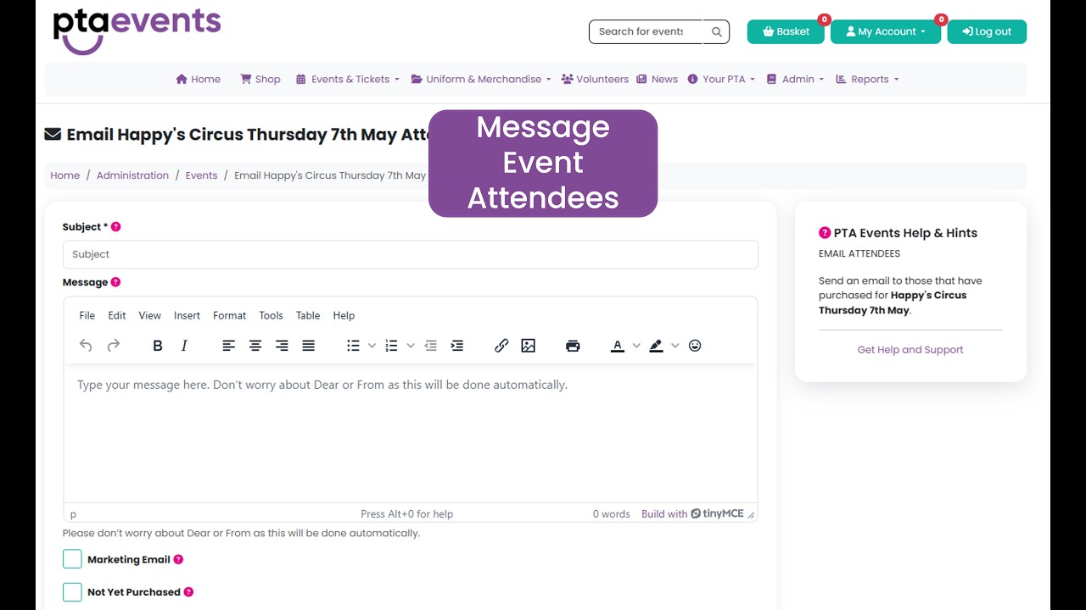Click the Subject help icon
The width and height of the screenshot is (1086, 610).
pyautogui.click(x=116, y=227)
